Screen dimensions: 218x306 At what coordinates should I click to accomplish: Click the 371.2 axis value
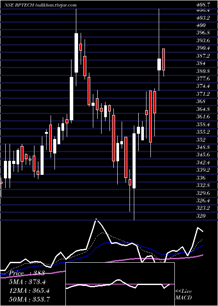(203, 94)
